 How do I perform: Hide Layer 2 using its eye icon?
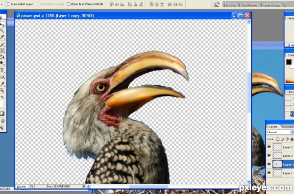(269, 155)
